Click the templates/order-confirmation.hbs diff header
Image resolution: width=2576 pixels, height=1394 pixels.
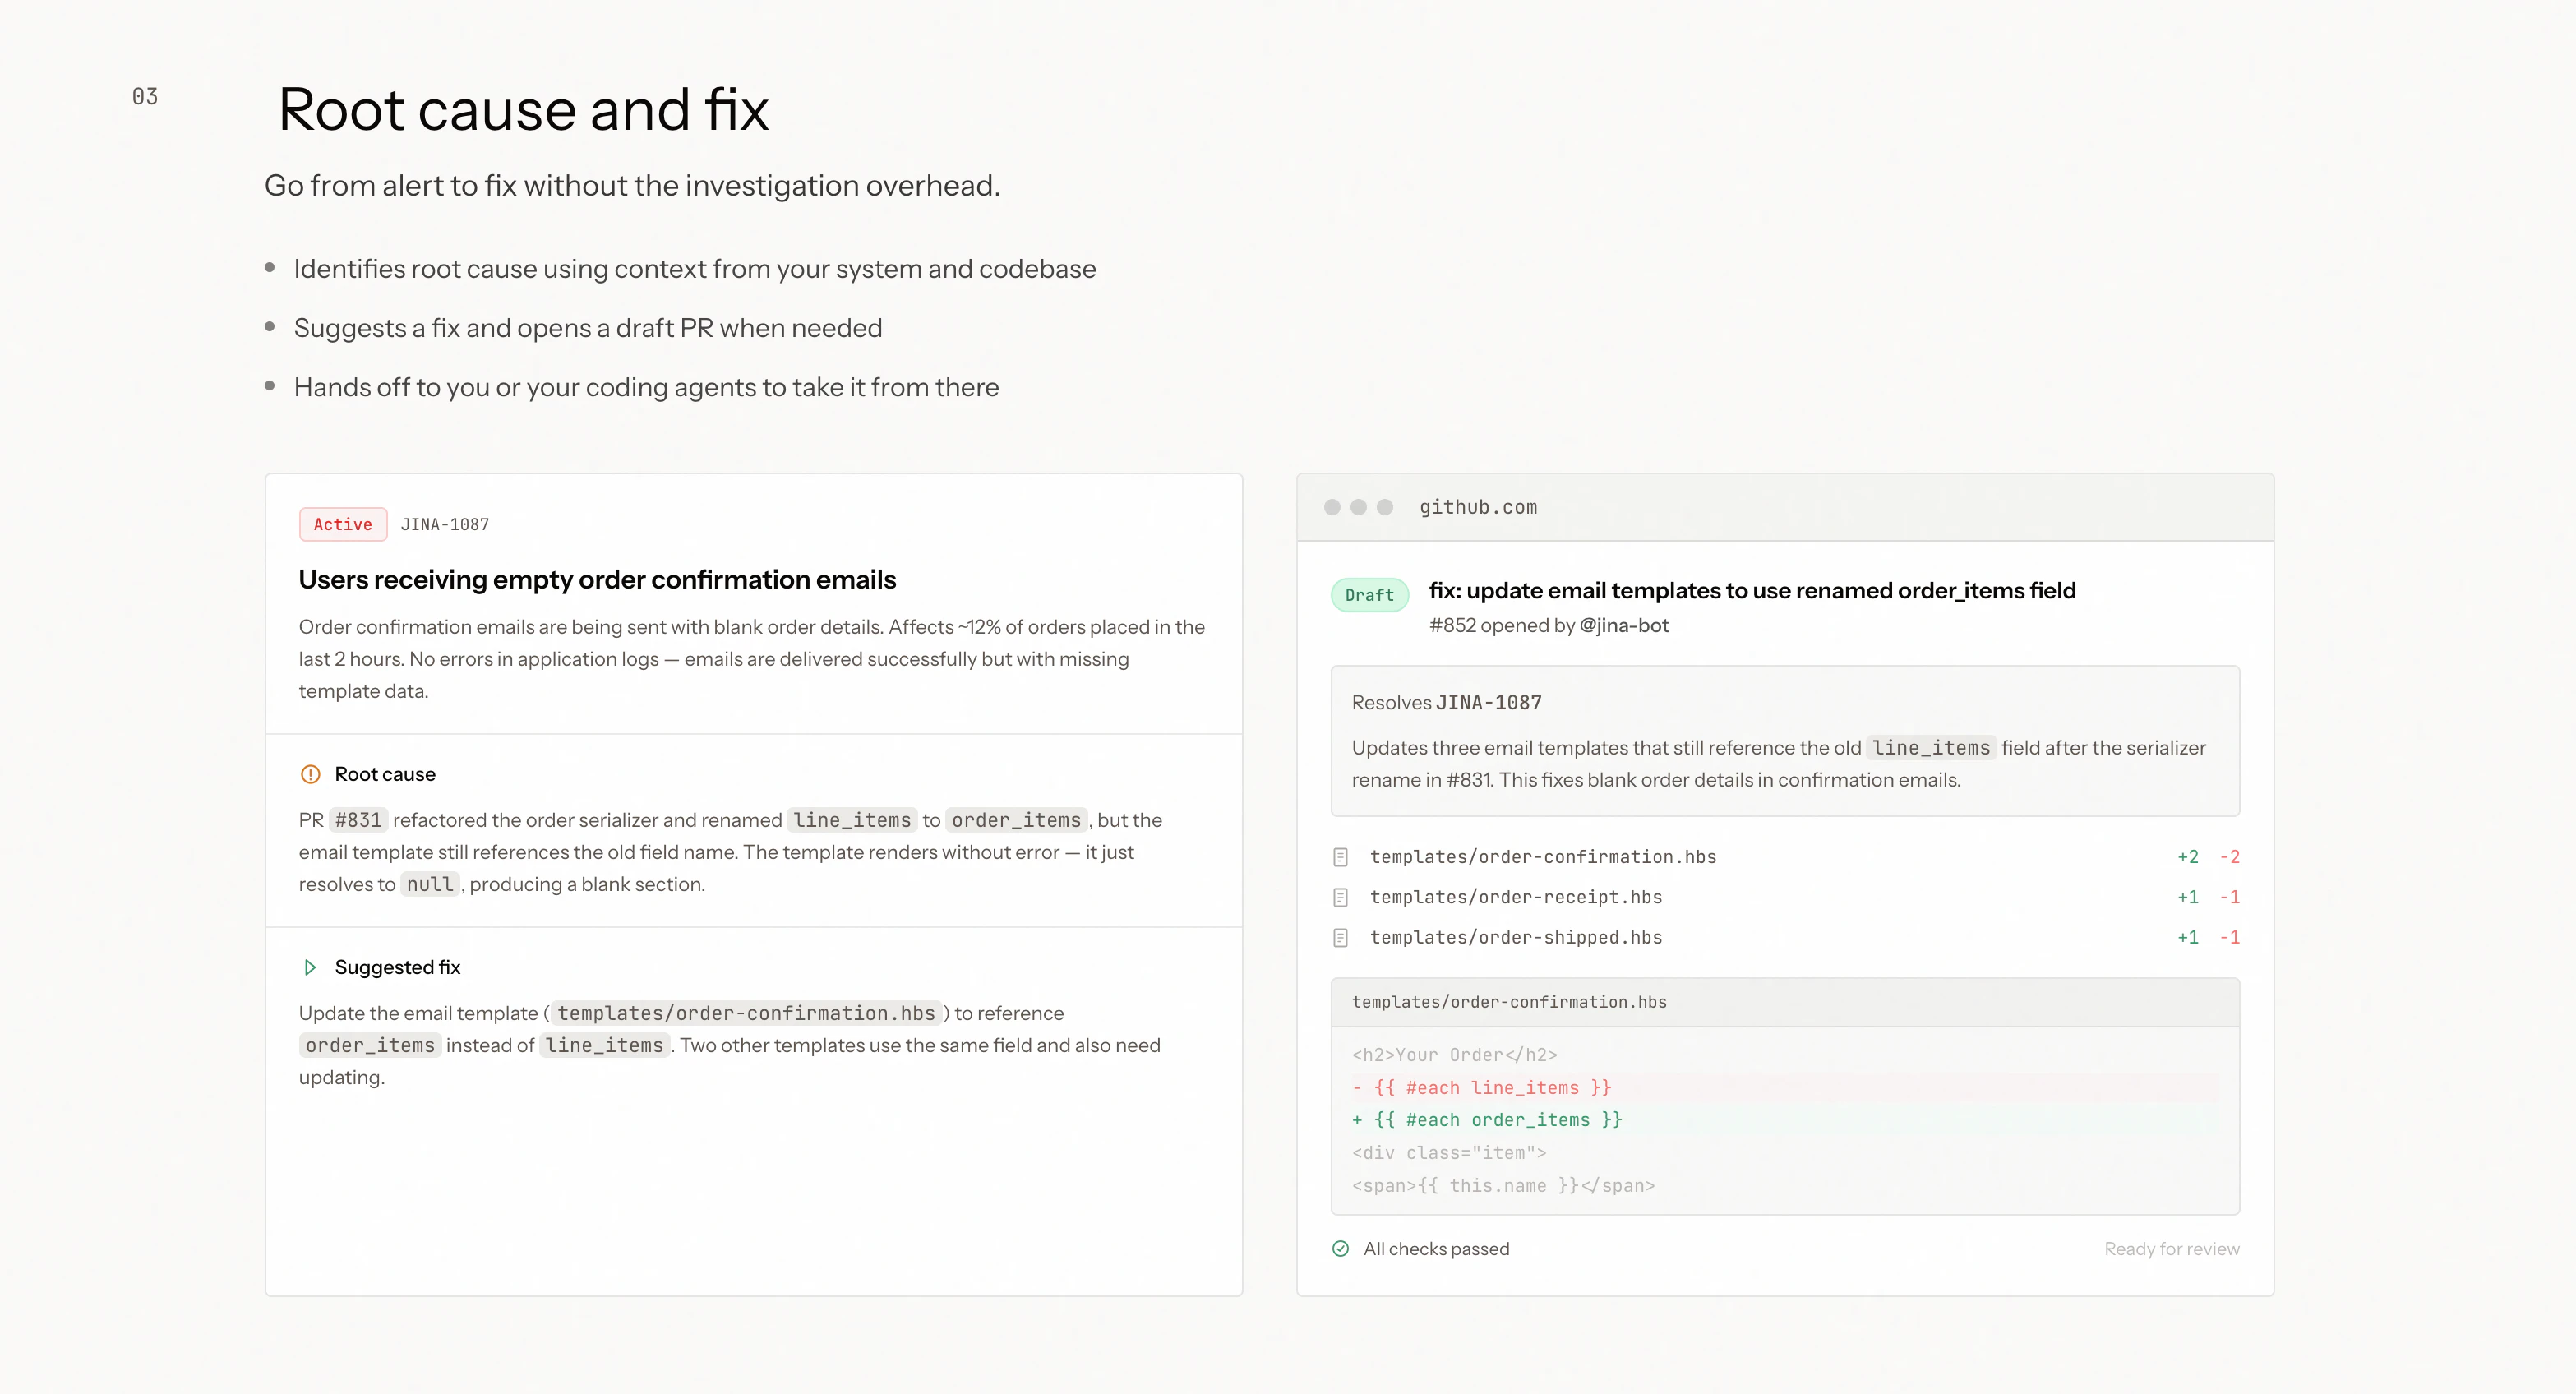click(1508, 1002)
